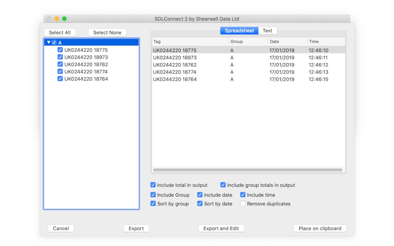Click the horizontal scrollbar under the table

coord(248,170)
